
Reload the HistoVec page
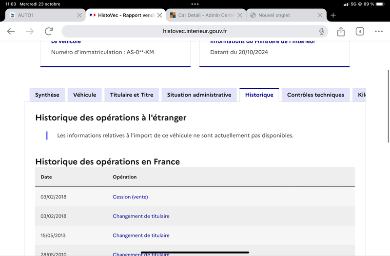49,31
